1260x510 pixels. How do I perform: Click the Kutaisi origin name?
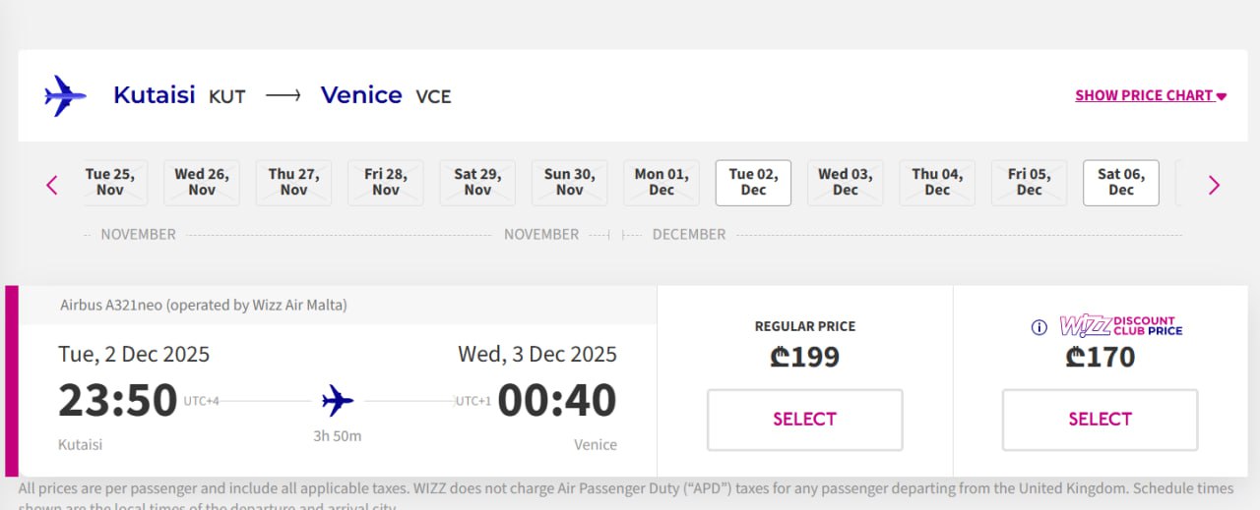click(x=154, y=95)
